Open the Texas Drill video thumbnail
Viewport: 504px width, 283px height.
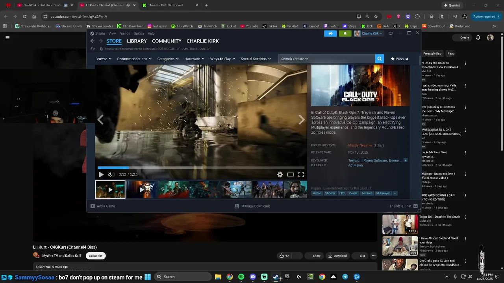400,224
